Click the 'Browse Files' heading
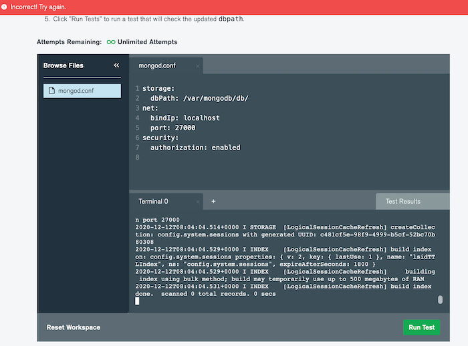Screen dimensions: 468x346 click(x=64, y=65)
